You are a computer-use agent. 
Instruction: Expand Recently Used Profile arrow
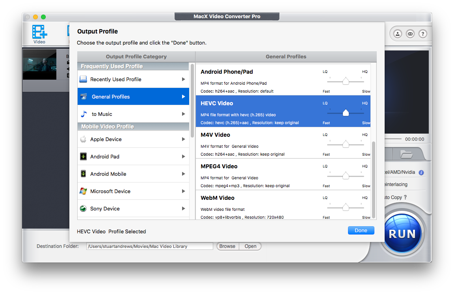point(183,79)
